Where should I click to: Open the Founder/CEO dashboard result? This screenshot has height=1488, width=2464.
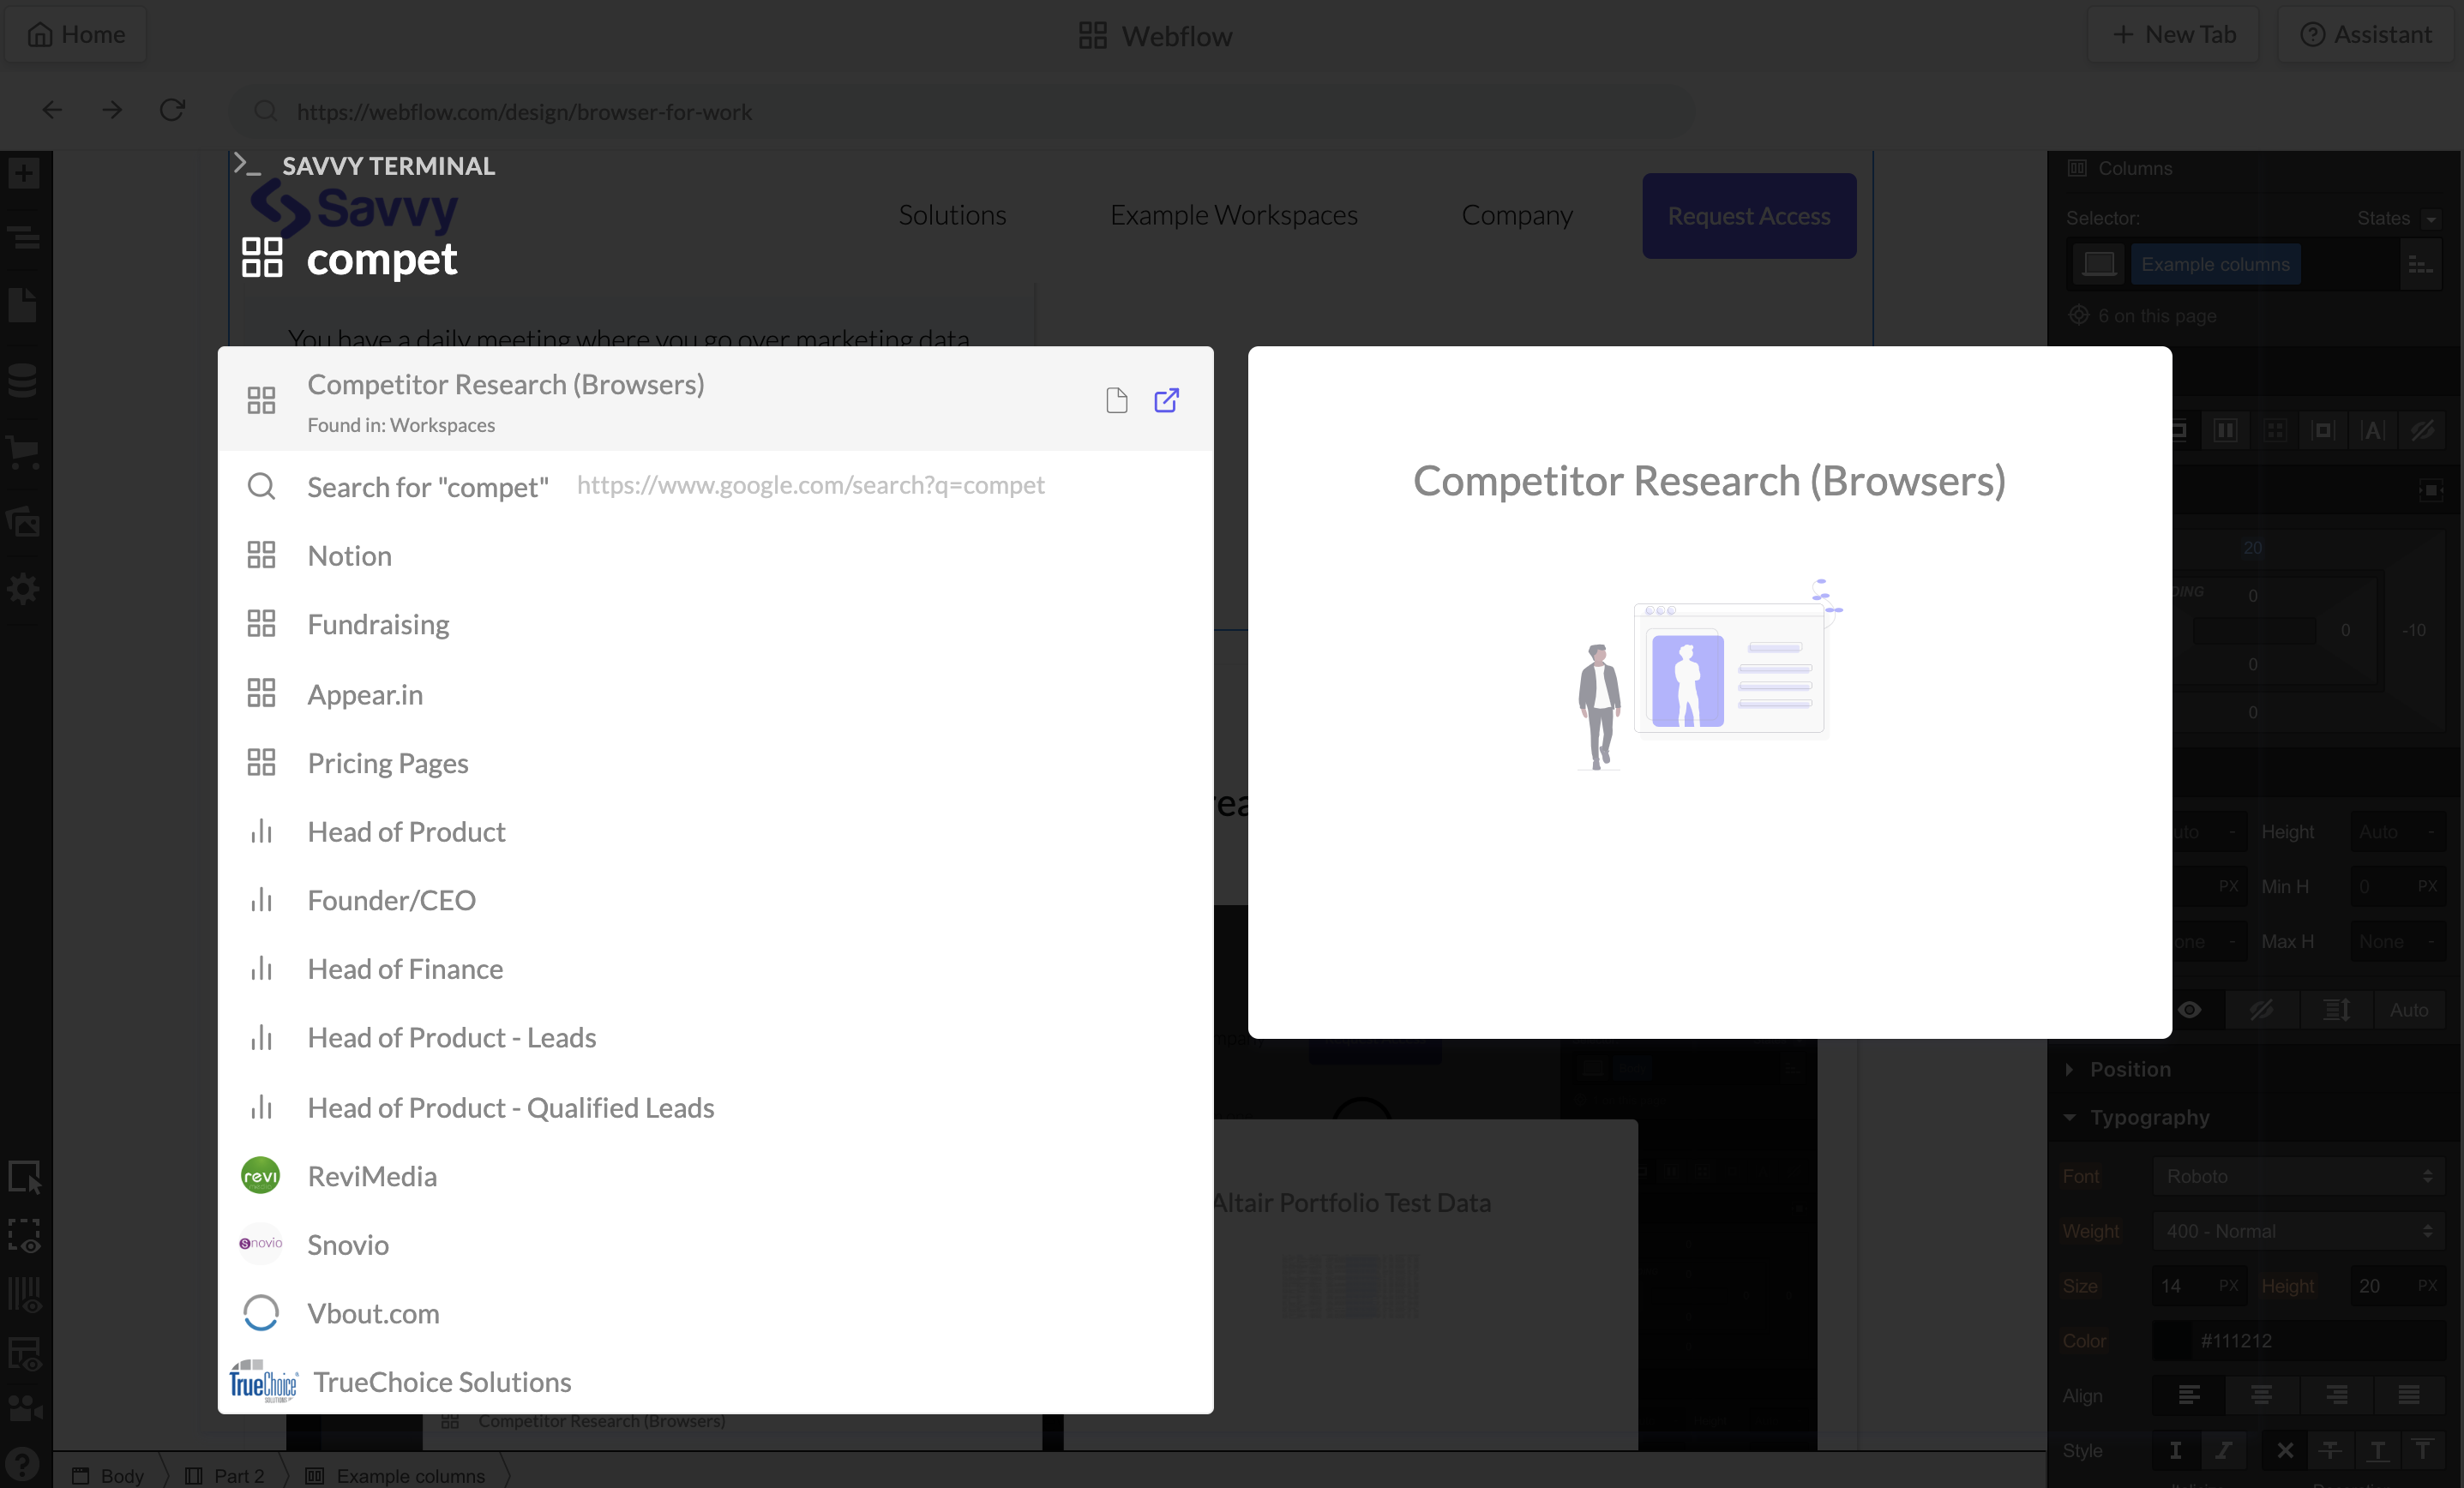pos(716,900)
